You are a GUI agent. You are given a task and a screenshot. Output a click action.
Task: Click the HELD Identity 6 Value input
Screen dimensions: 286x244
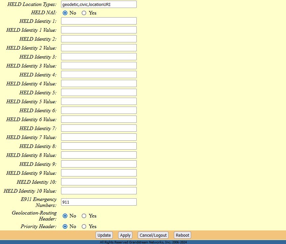click(x=99, y=119)
